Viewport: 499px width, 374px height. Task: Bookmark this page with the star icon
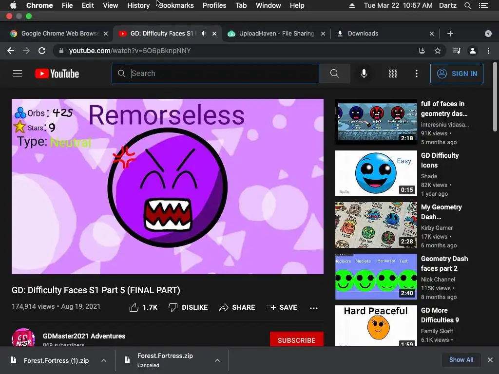tap(438, 51)
